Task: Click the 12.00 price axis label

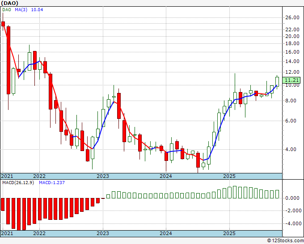Action: coord(292,72)
